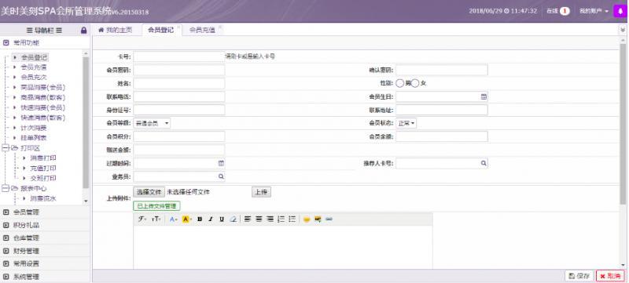Open 我的账户 account dropdown menu
The height and width of the screenshot is (283, 629).
click(594, 11)
